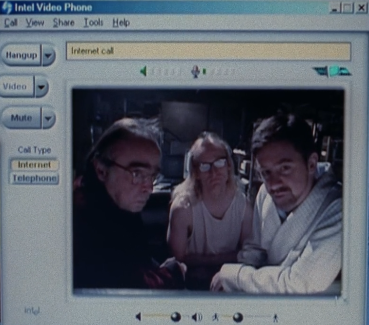Click the standing person quality icon

pyautogui.click(x=276, y=318)
